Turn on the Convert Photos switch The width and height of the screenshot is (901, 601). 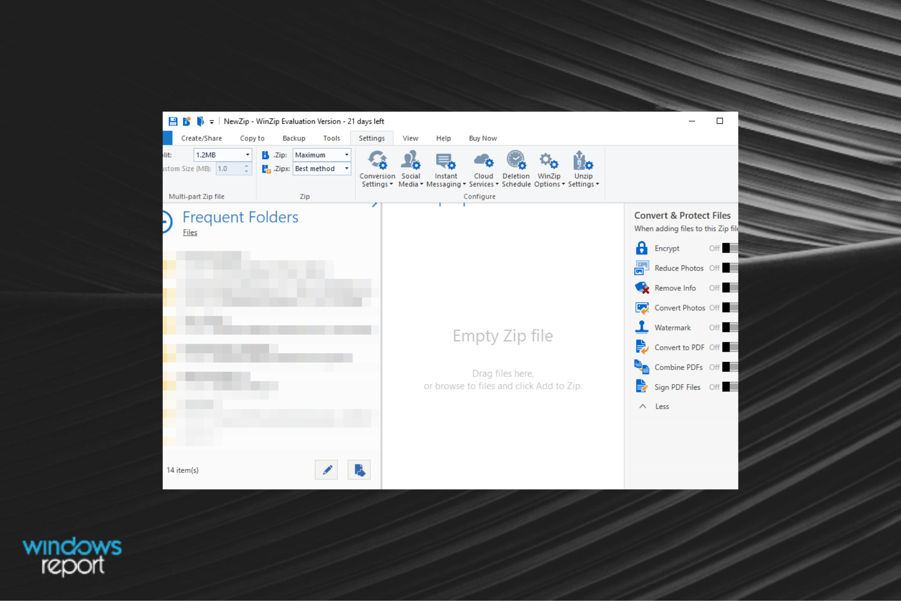pos(730,308)
